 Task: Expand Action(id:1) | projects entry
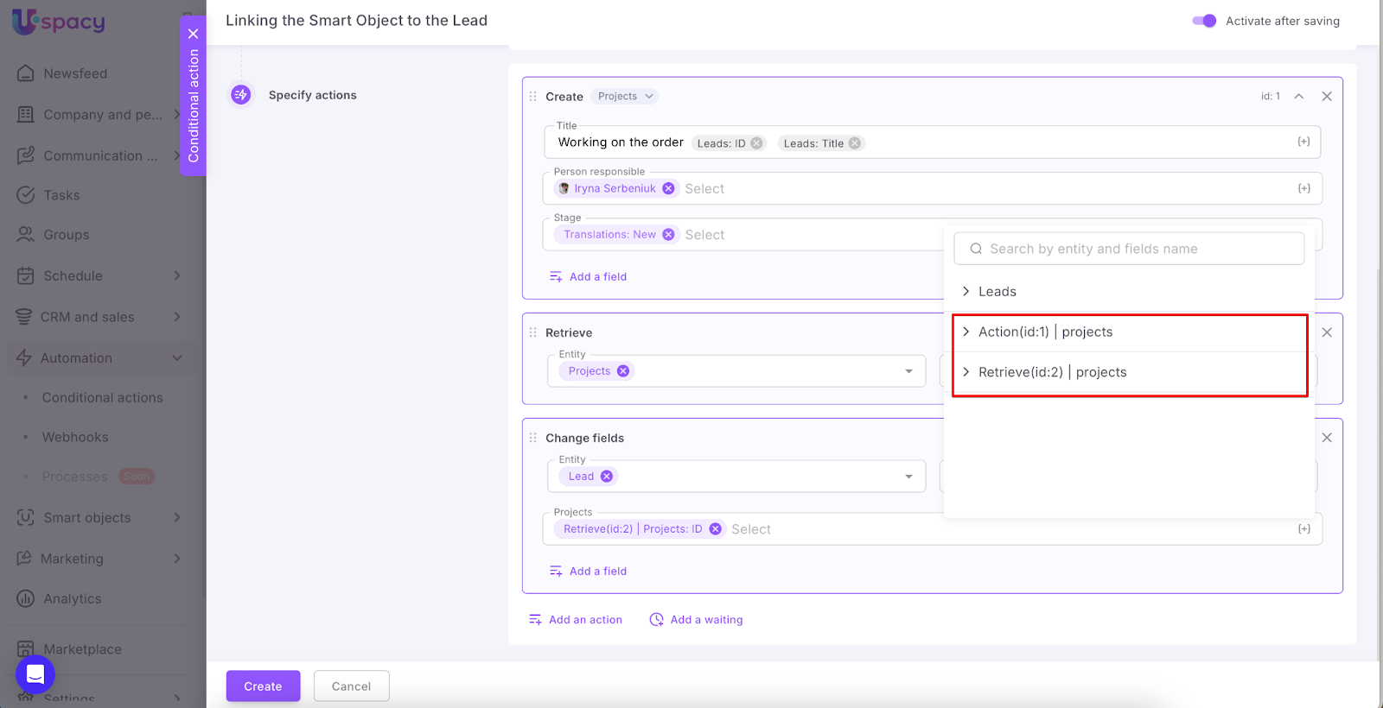click(x=966, y=332)
